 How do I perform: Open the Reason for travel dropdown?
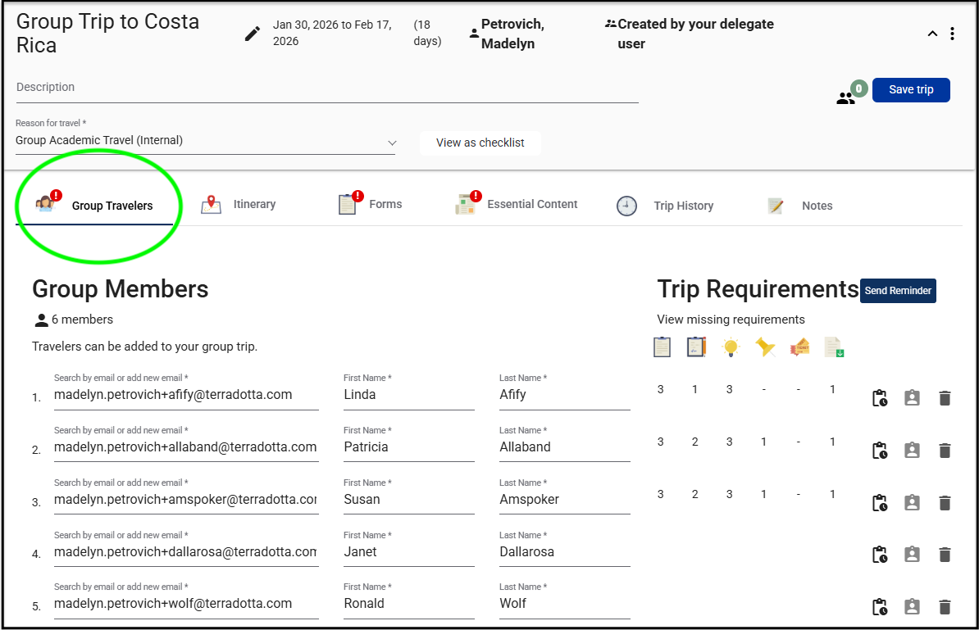coord(206,141)
